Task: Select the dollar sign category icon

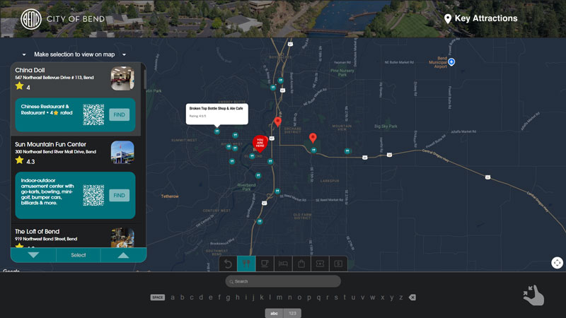Action: coord(338,264)
